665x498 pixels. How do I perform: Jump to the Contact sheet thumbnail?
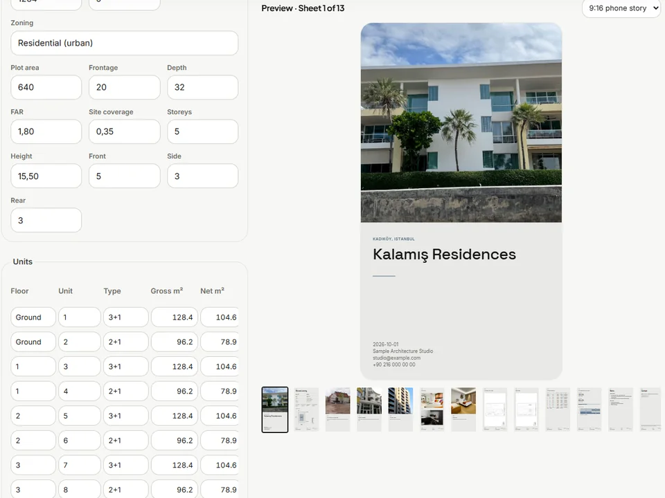pos(650,409)
